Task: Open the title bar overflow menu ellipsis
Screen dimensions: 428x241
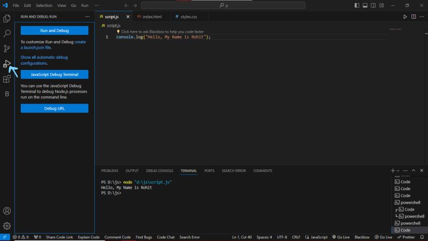Action: (x=97, y=5)
